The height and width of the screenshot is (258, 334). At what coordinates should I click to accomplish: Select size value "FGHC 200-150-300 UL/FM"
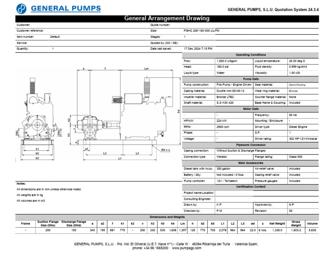[201, 31]
